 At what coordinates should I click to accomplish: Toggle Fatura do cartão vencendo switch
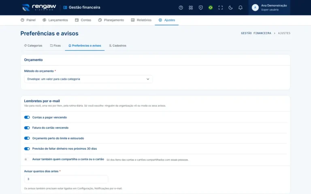click(27, 128)
